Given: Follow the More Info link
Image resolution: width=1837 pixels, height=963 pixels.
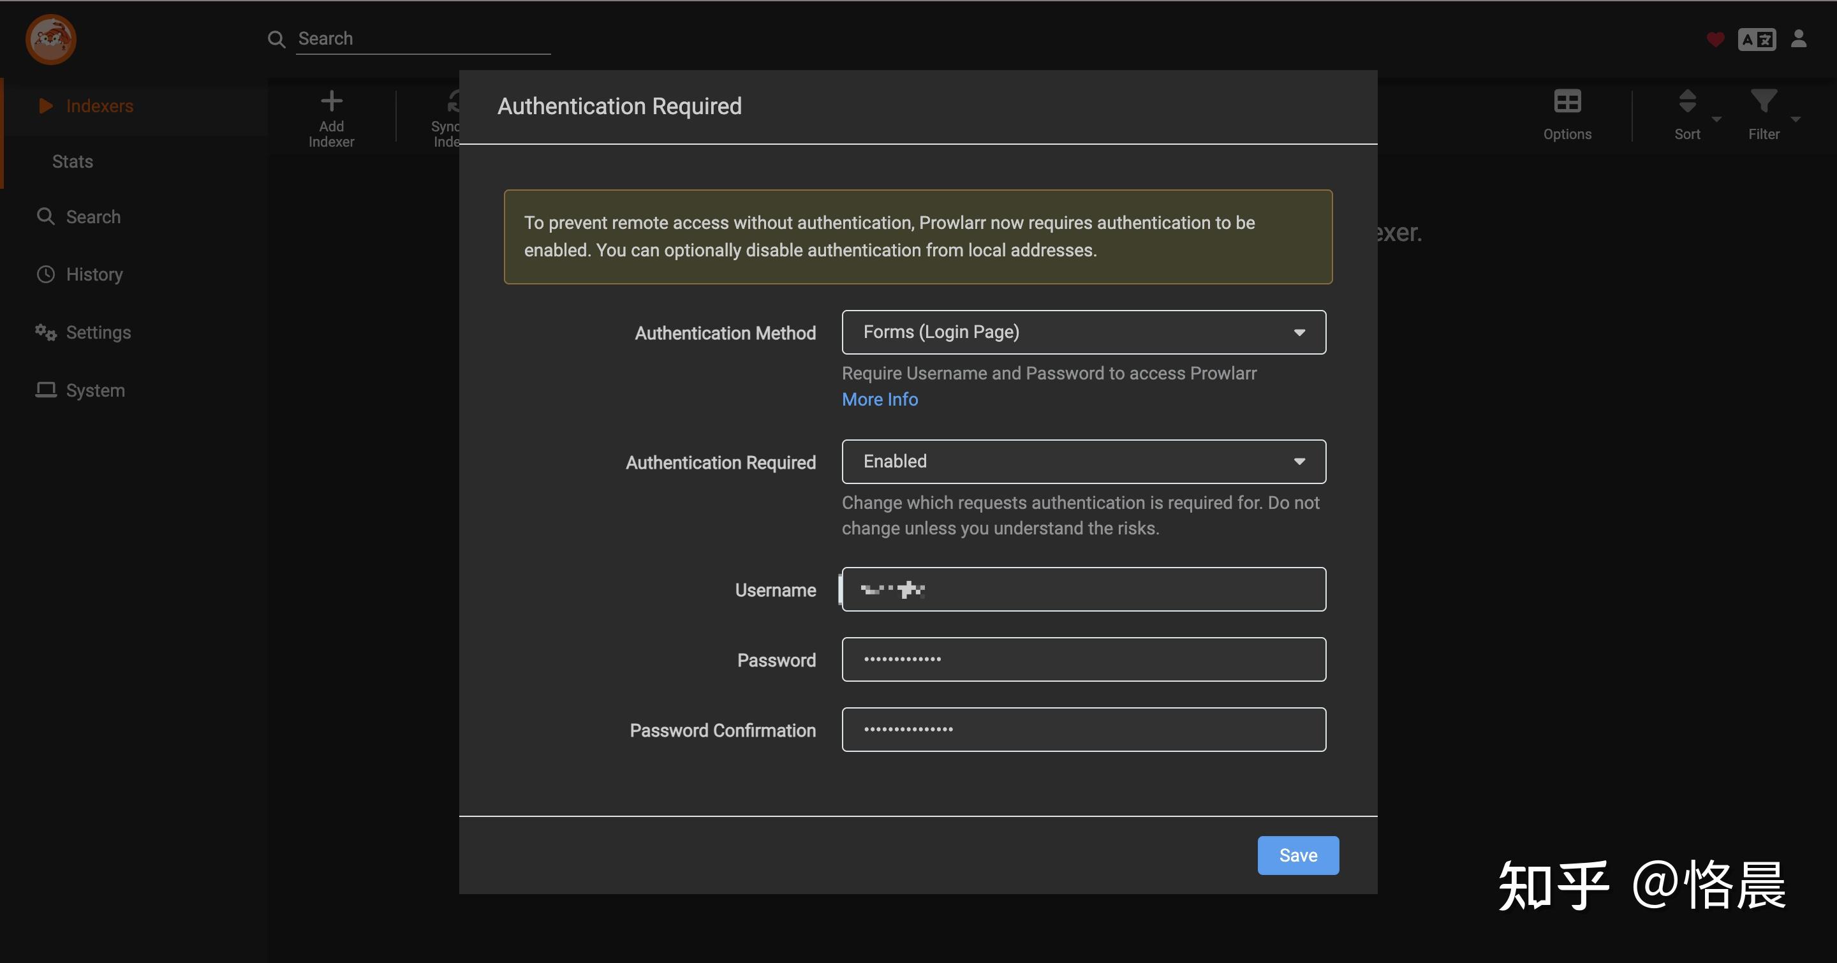Looking at the screenshot, I should coord(880,399).
